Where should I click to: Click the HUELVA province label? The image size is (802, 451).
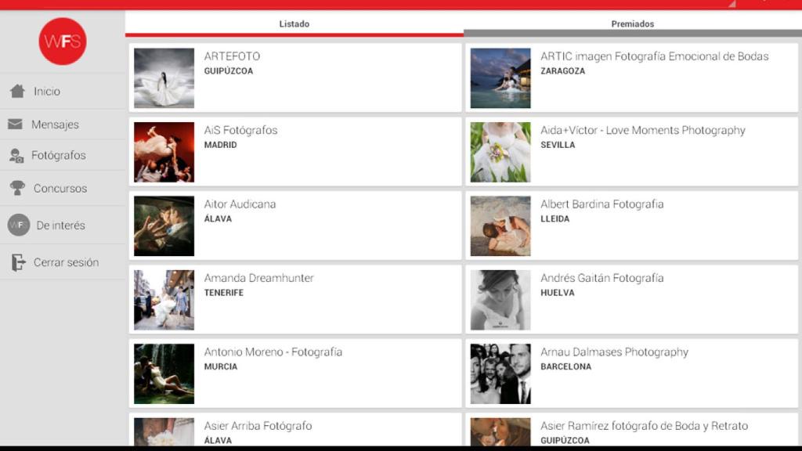558,293
